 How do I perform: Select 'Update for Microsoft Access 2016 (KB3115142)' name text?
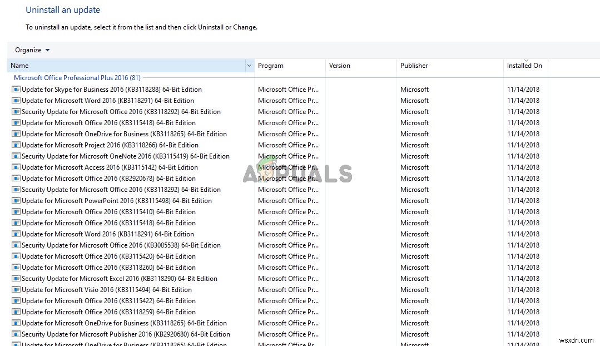[110, 167]
